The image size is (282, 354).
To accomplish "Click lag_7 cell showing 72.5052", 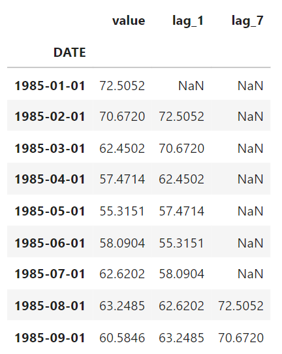I will coord(241,306).
